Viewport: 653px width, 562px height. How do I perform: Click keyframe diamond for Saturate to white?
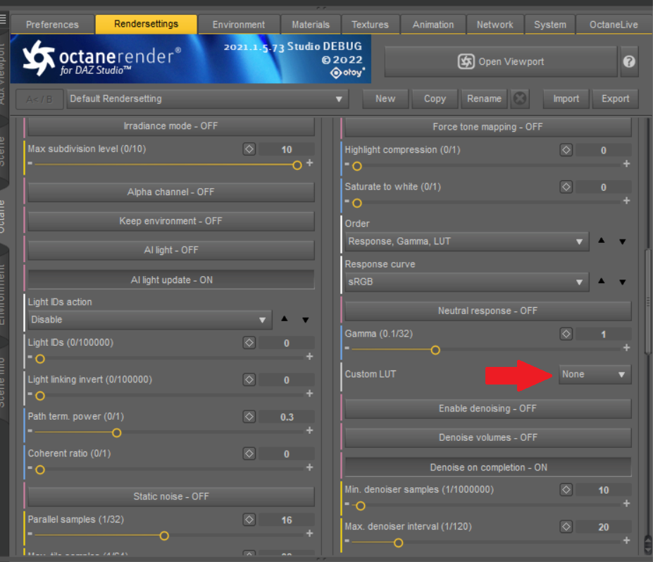click(x=566, y=187)
